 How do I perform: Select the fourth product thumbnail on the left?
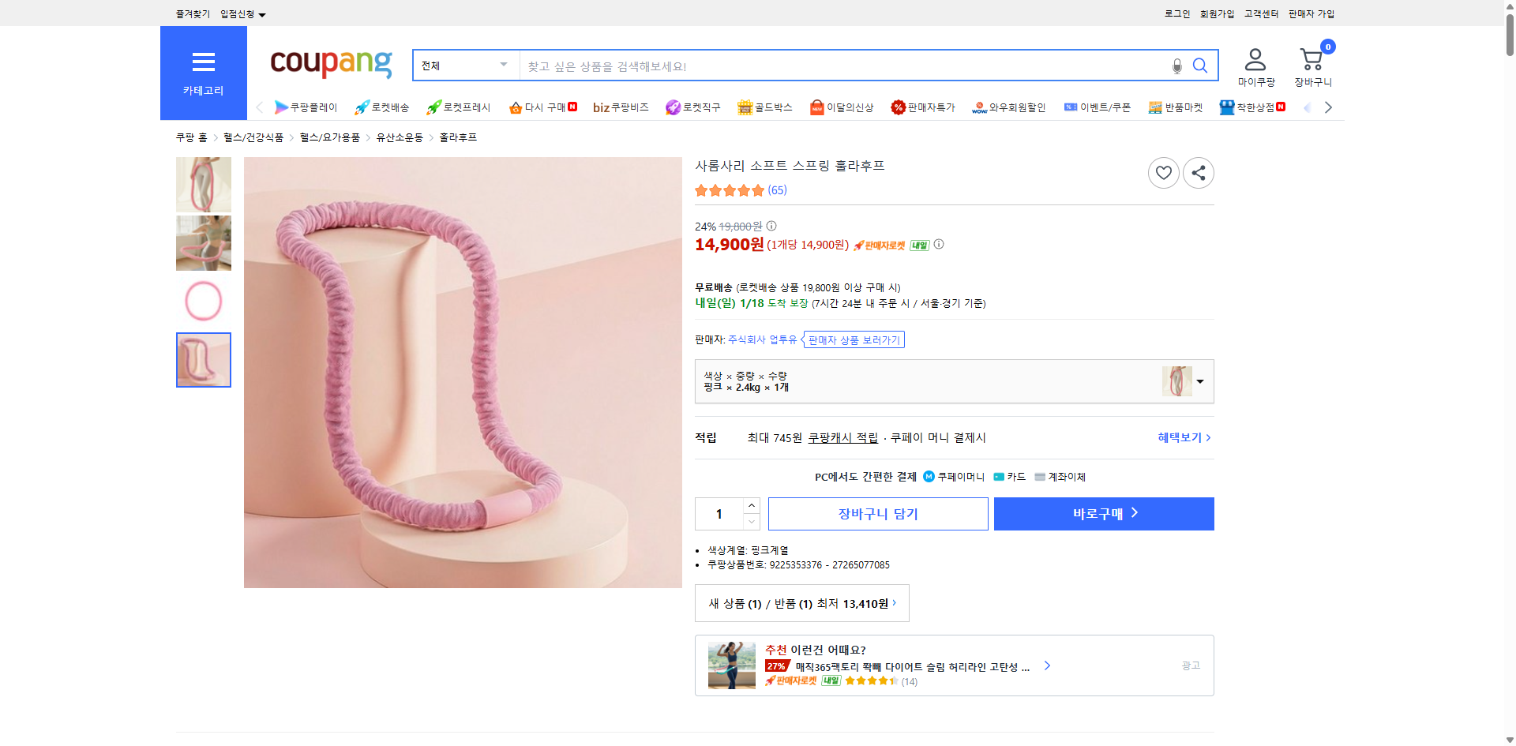(x=203, y=360)
